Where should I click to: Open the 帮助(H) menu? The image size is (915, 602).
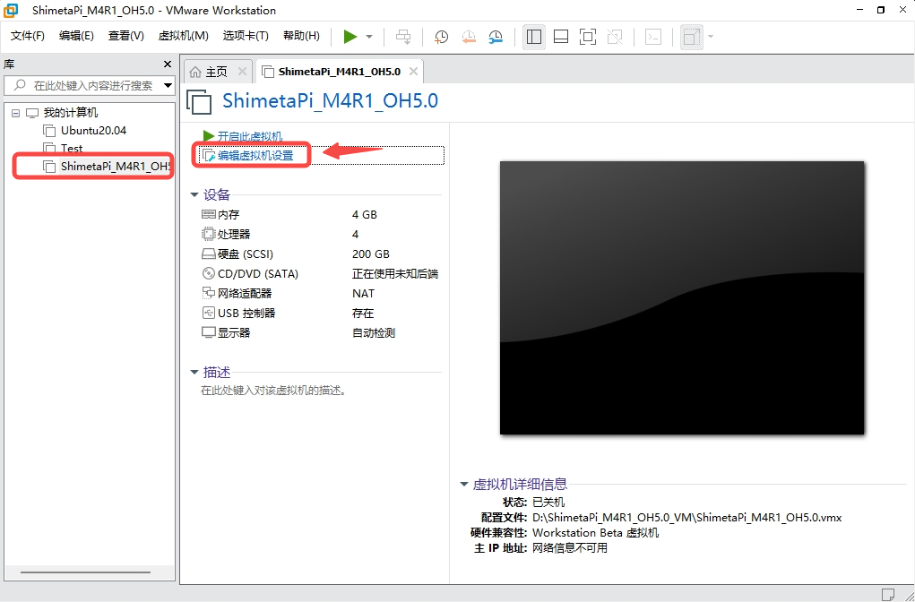click(x=302, y=36)
